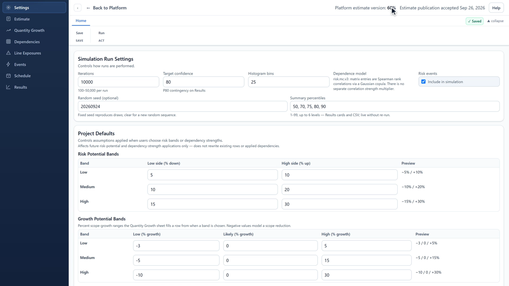This screenshot has width=509, height=286.
Task: Click the Saved status badge
Action: (x=474, y=21)
